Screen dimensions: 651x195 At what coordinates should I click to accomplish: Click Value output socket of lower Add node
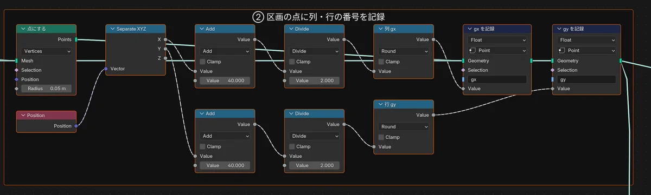(x=255, y=124)
